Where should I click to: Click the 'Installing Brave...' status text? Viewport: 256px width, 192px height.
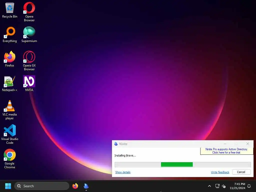[x=125, y=155]
